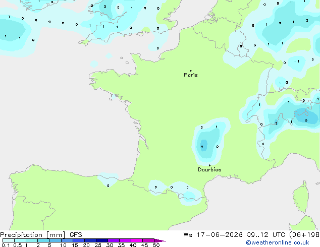Select the Dourbies location dot marker
The image size is (320, 247).
(209, 165)
